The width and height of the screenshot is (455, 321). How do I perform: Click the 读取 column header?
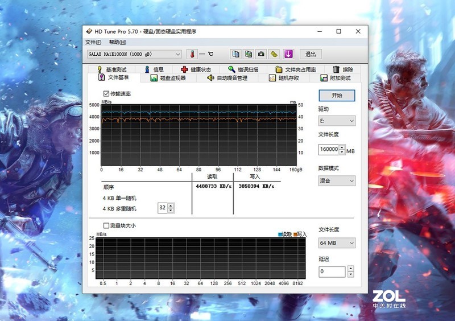click(x=212, y=177)
